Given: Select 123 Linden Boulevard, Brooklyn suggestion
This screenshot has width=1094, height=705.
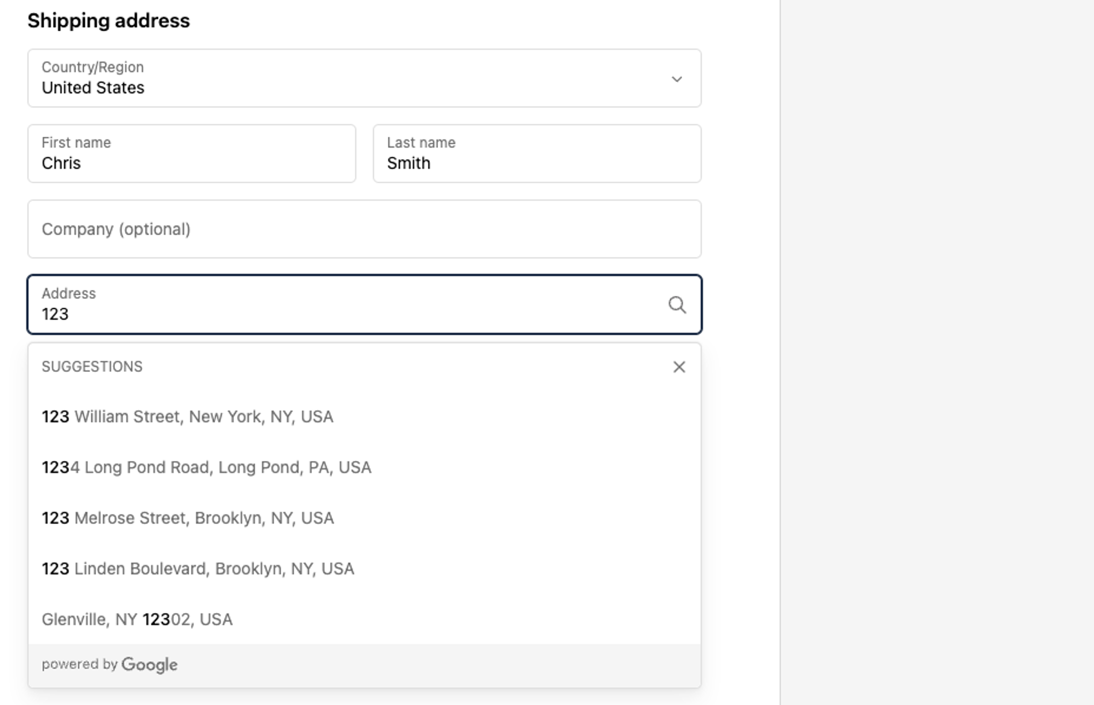Looking at the screenshot, I should [197, 569].
